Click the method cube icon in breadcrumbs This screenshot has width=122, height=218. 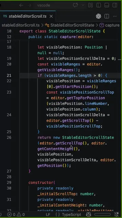[102, 25]
